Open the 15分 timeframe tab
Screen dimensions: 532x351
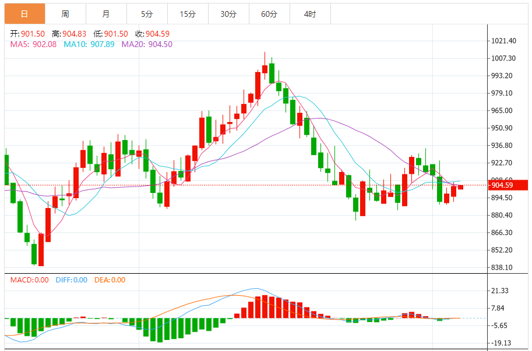click(x=188, y=14)
